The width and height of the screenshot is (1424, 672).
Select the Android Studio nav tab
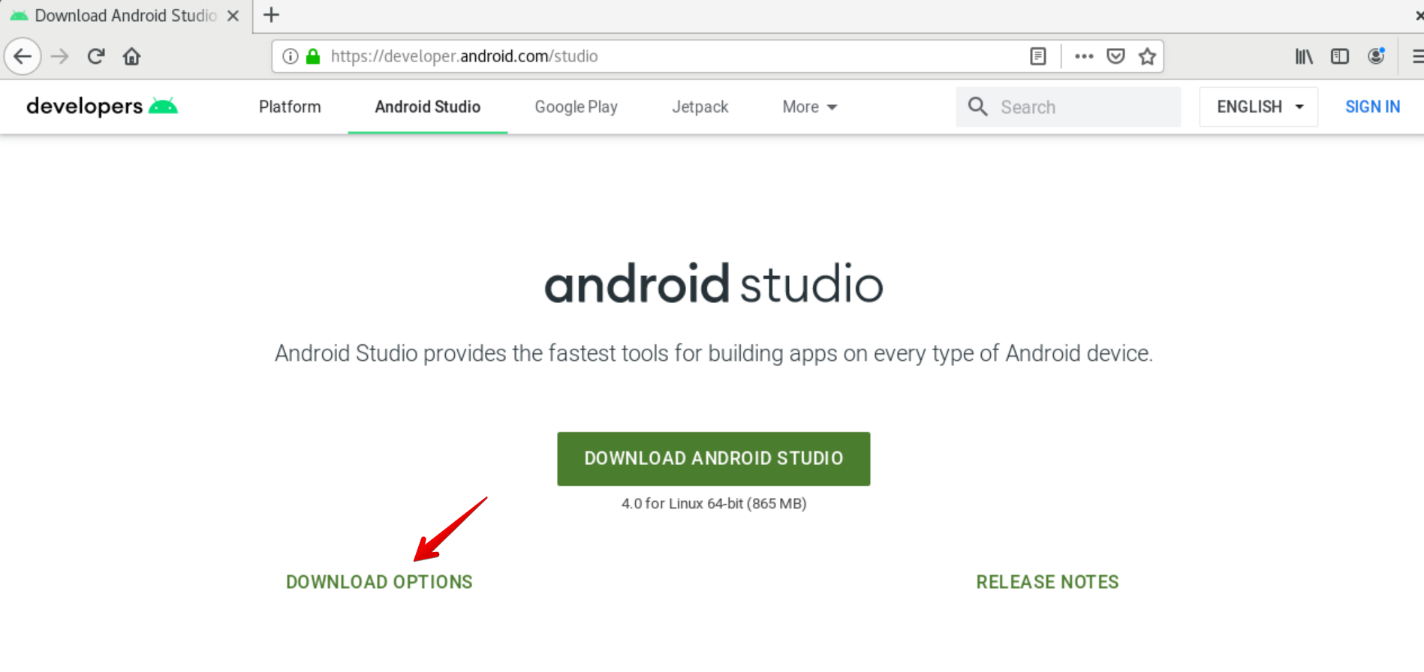(428, 106)
